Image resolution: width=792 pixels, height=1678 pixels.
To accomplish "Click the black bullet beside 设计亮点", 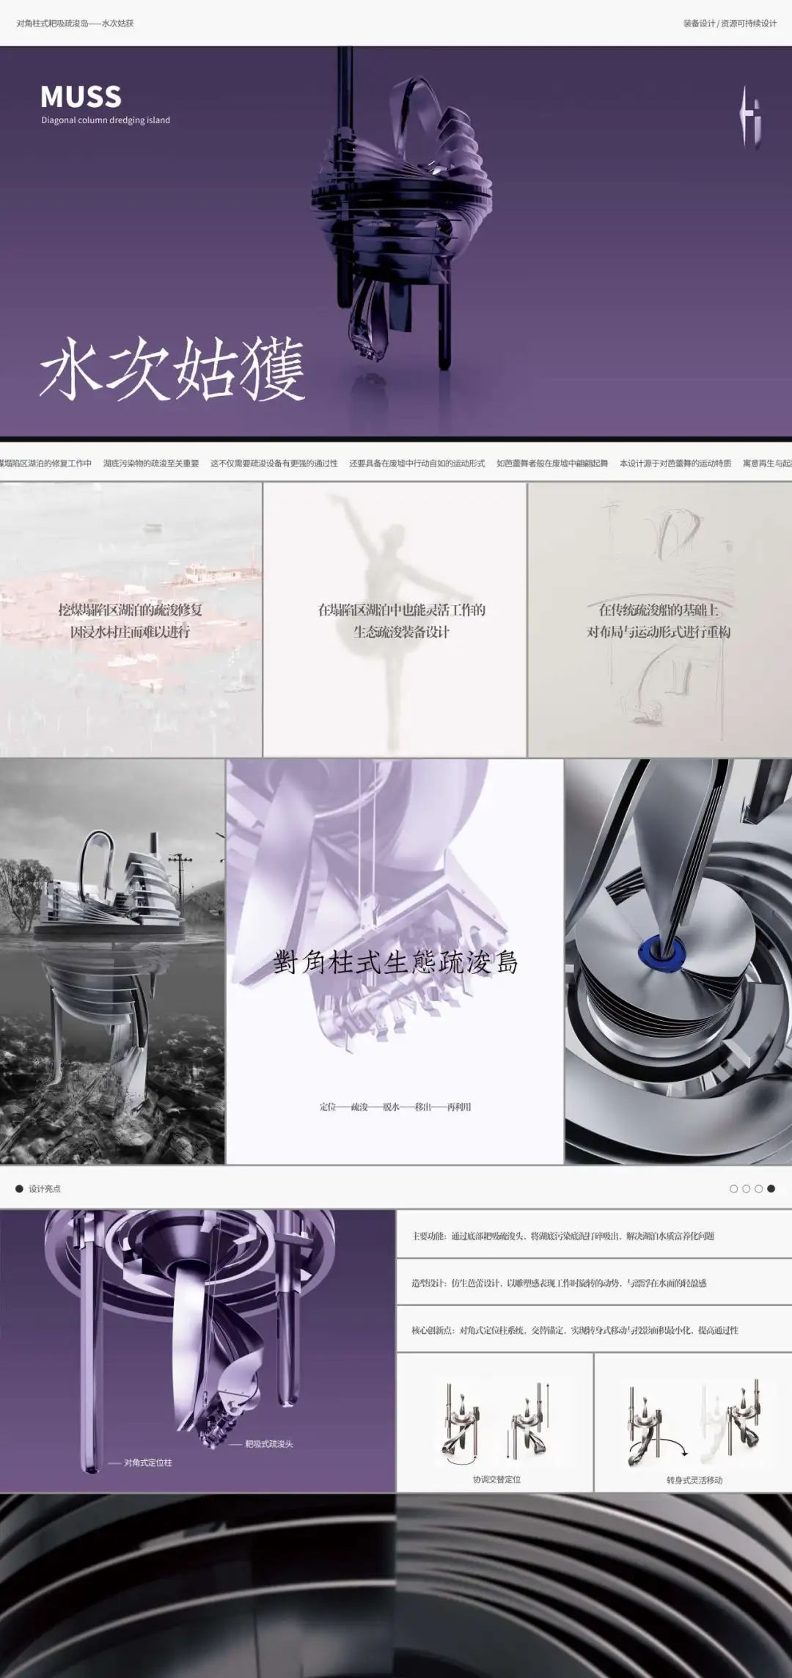I will coord(20,1189).
